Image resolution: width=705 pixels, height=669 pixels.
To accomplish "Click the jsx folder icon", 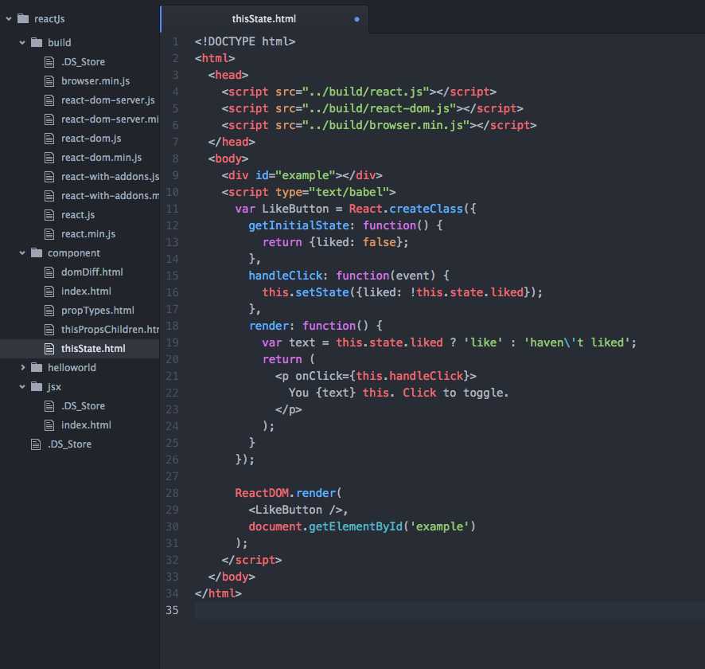I will coord(37,386).
